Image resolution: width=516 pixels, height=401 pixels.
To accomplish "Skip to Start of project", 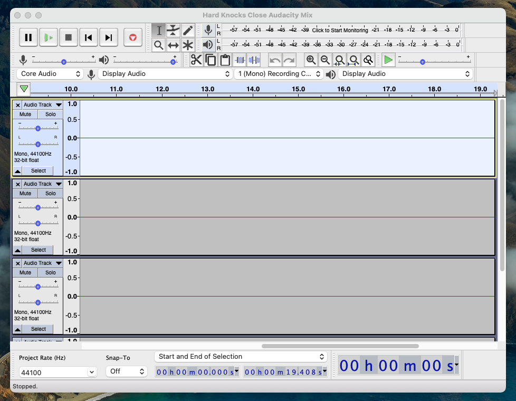I will 89,37.
